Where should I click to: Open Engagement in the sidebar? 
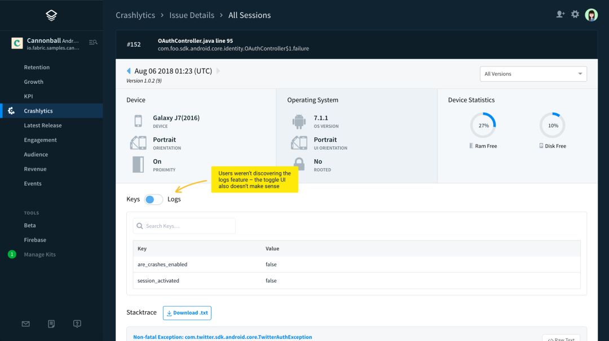click(x=41, y=140)
